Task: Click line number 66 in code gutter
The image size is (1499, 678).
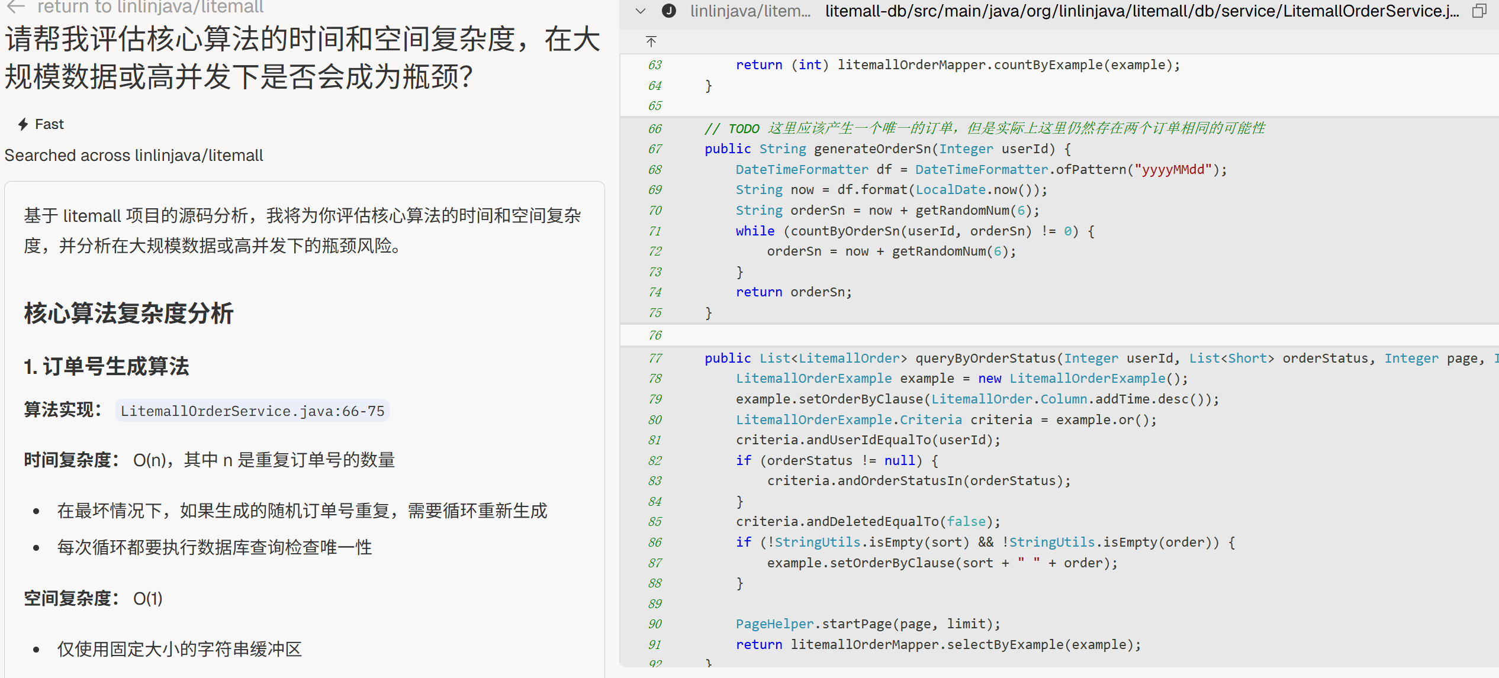Action: coord(654,128)
